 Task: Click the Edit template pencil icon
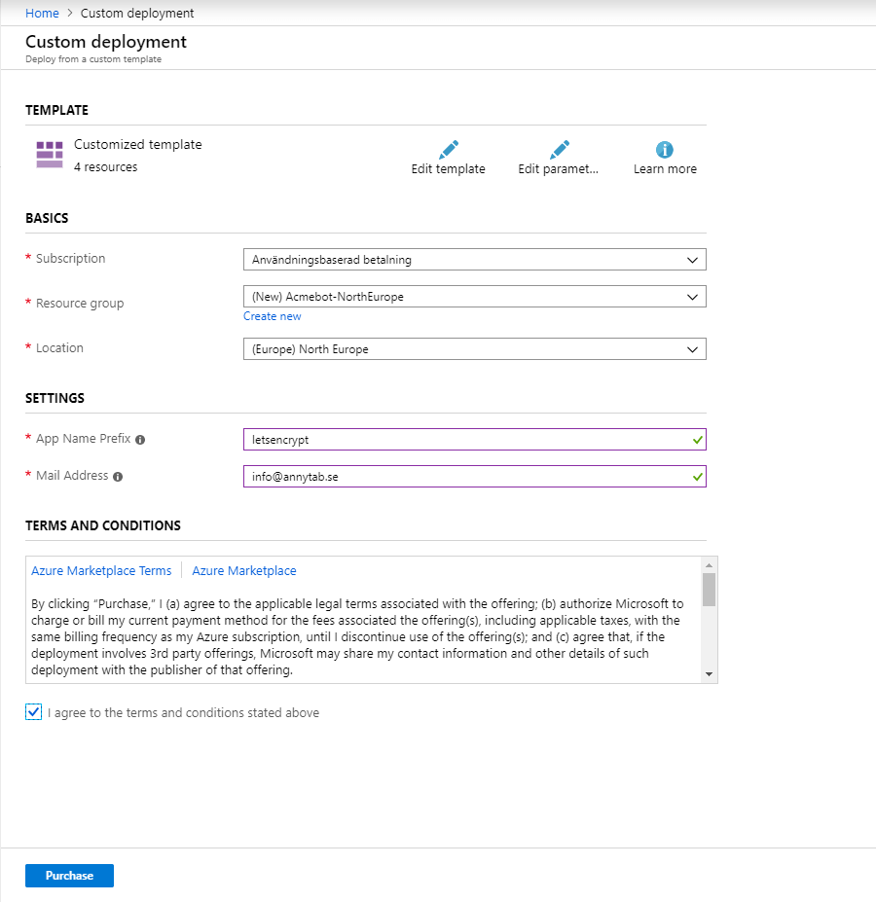(449, 150)
